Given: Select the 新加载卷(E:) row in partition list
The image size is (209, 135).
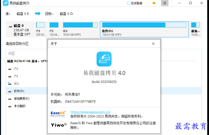Looking at the screenshot, I should 27,99.
